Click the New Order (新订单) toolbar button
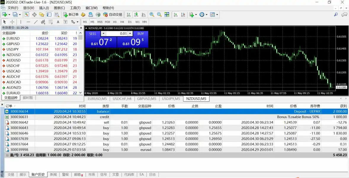 (71, 15)
